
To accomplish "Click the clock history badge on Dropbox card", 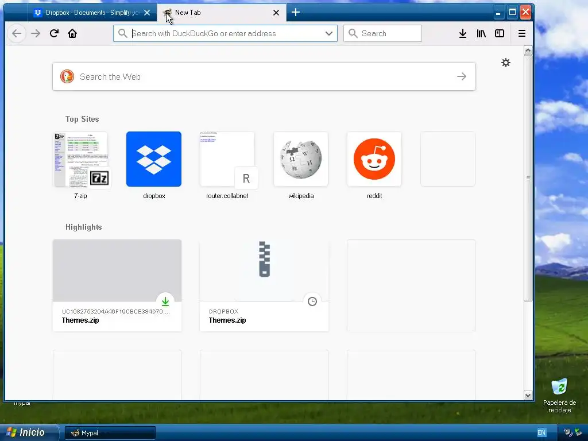I will point(312,301).
